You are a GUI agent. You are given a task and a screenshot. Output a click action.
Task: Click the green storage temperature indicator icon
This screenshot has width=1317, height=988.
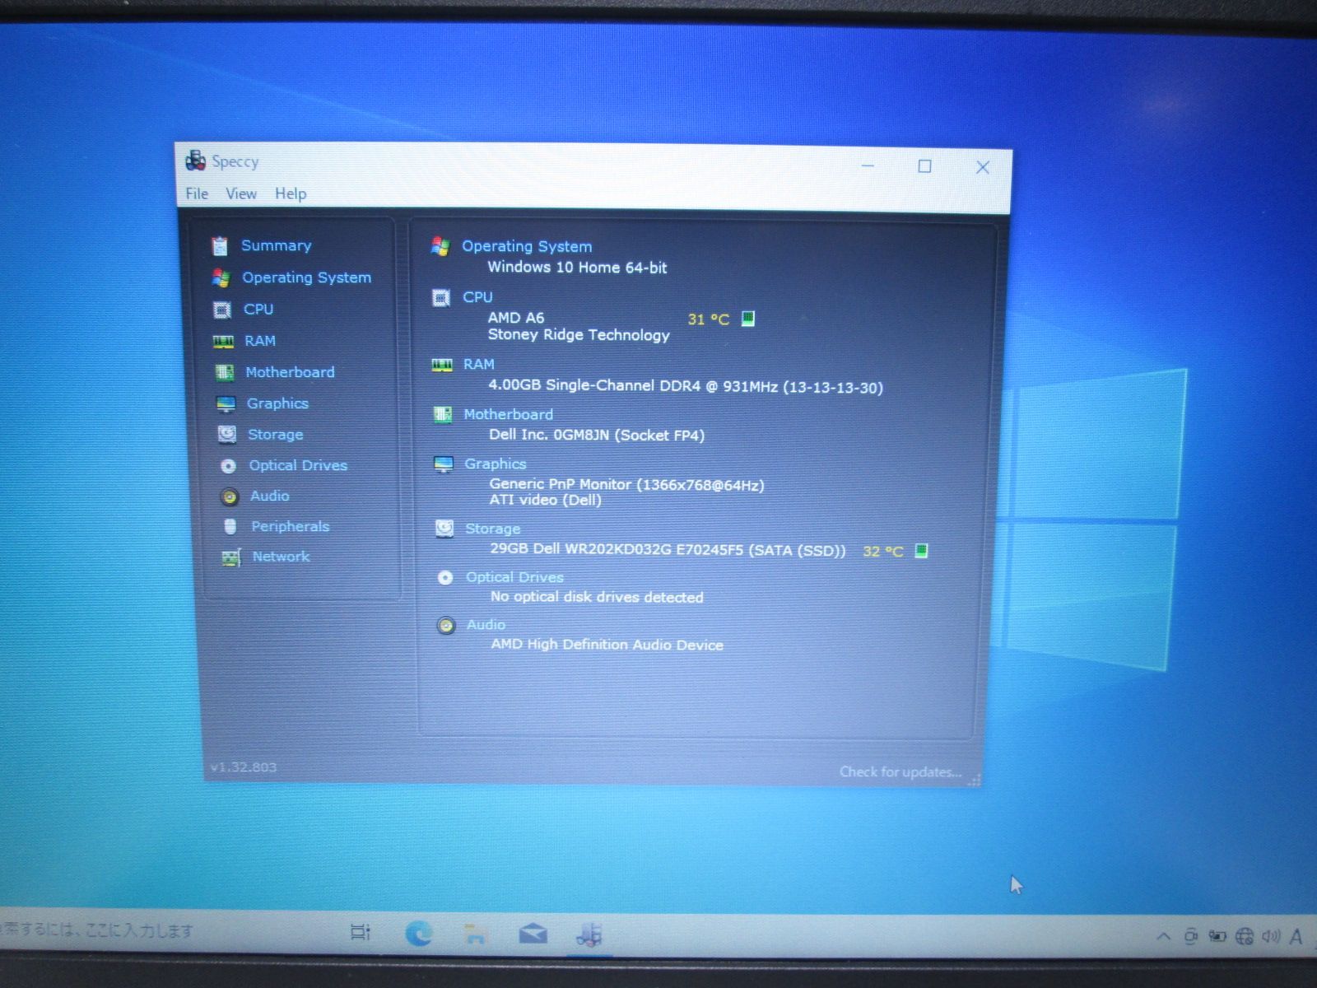(x=922, y=551)
